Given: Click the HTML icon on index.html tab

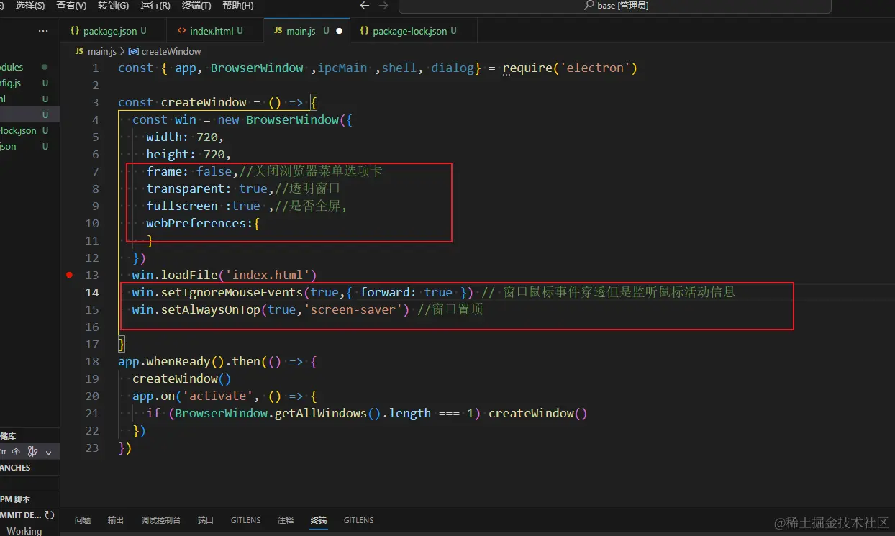Looking at the screenshot, I should coord(182,31).
